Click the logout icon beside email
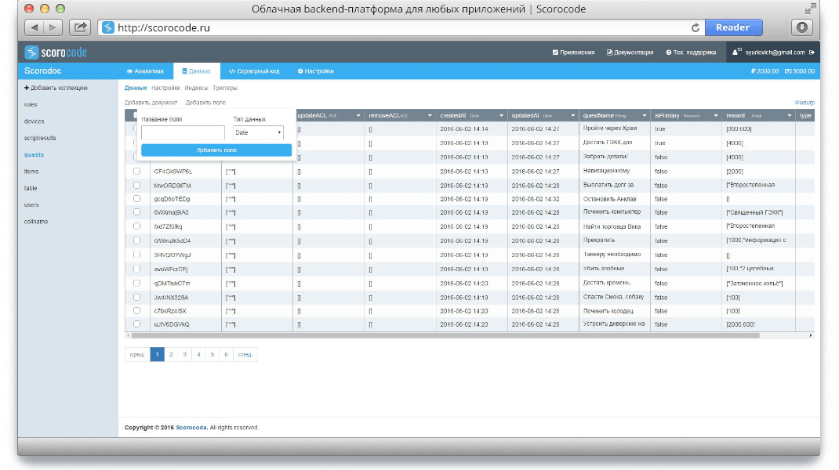Viewport: 839px width, 470px height. tap(812, 52)
